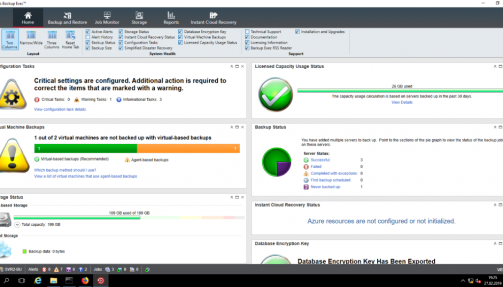
Task: Click the Informational Tasks blue icon
Action: click(x=119, y=100)
